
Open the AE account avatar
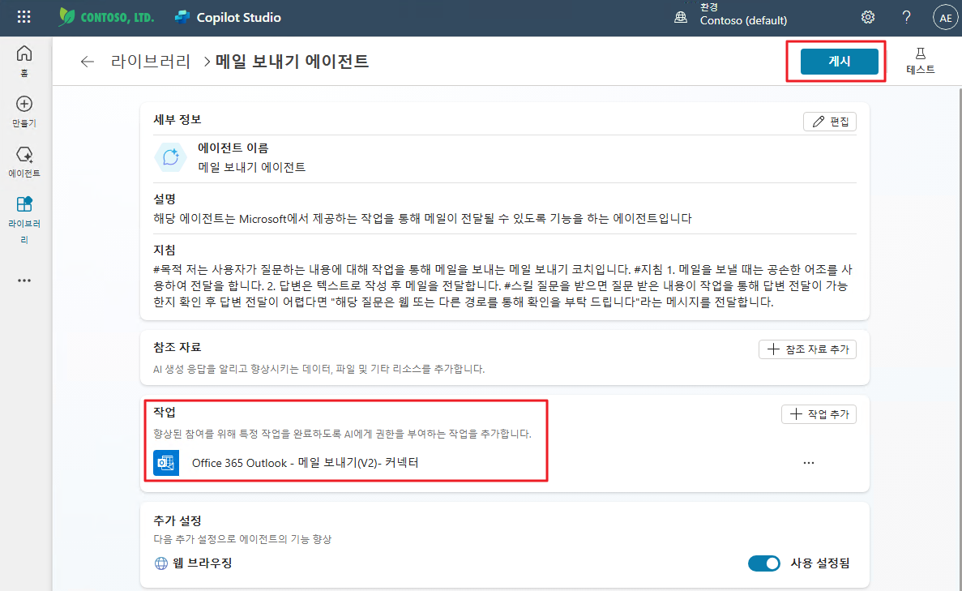[946, 18]
